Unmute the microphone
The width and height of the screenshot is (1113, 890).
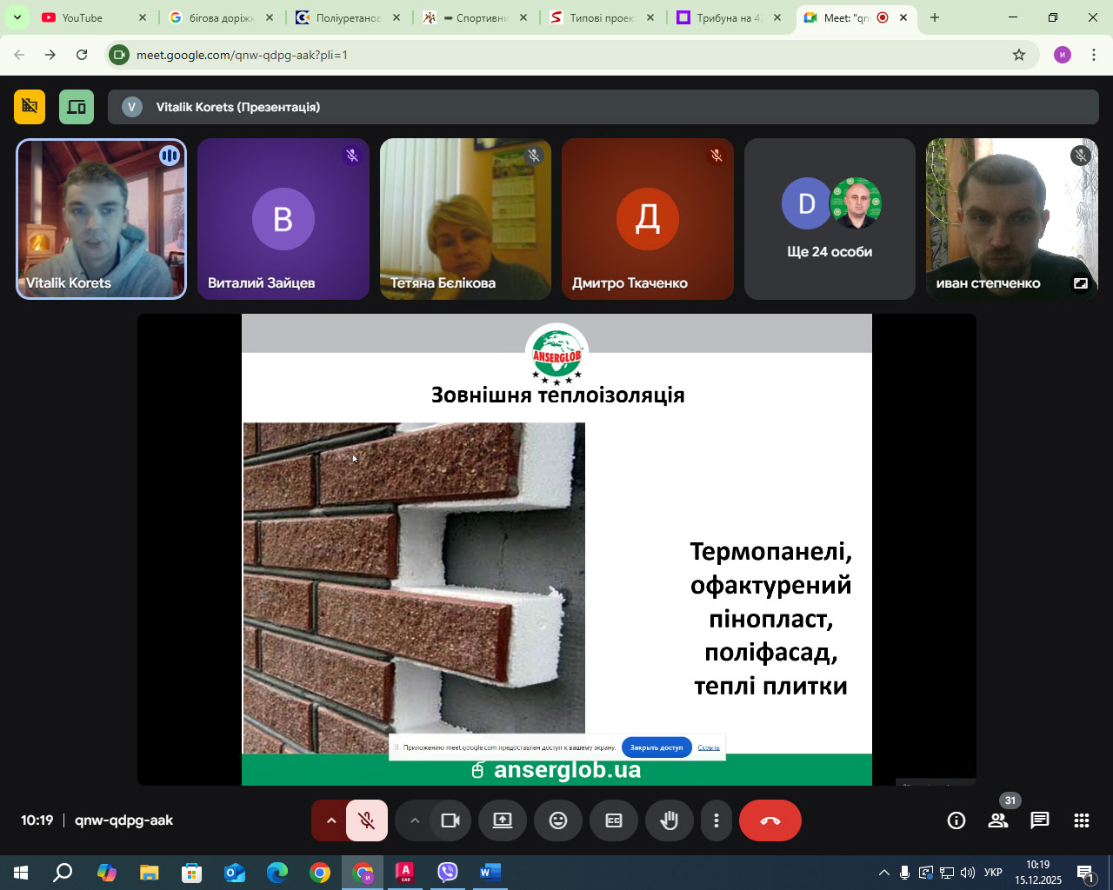tap(367, 820)
